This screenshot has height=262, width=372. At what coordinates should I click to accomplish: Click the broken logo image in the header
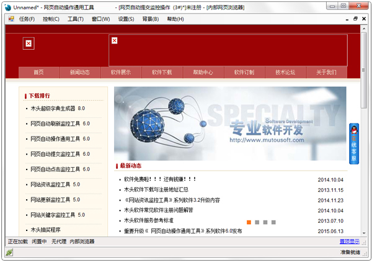coord(29,43)
